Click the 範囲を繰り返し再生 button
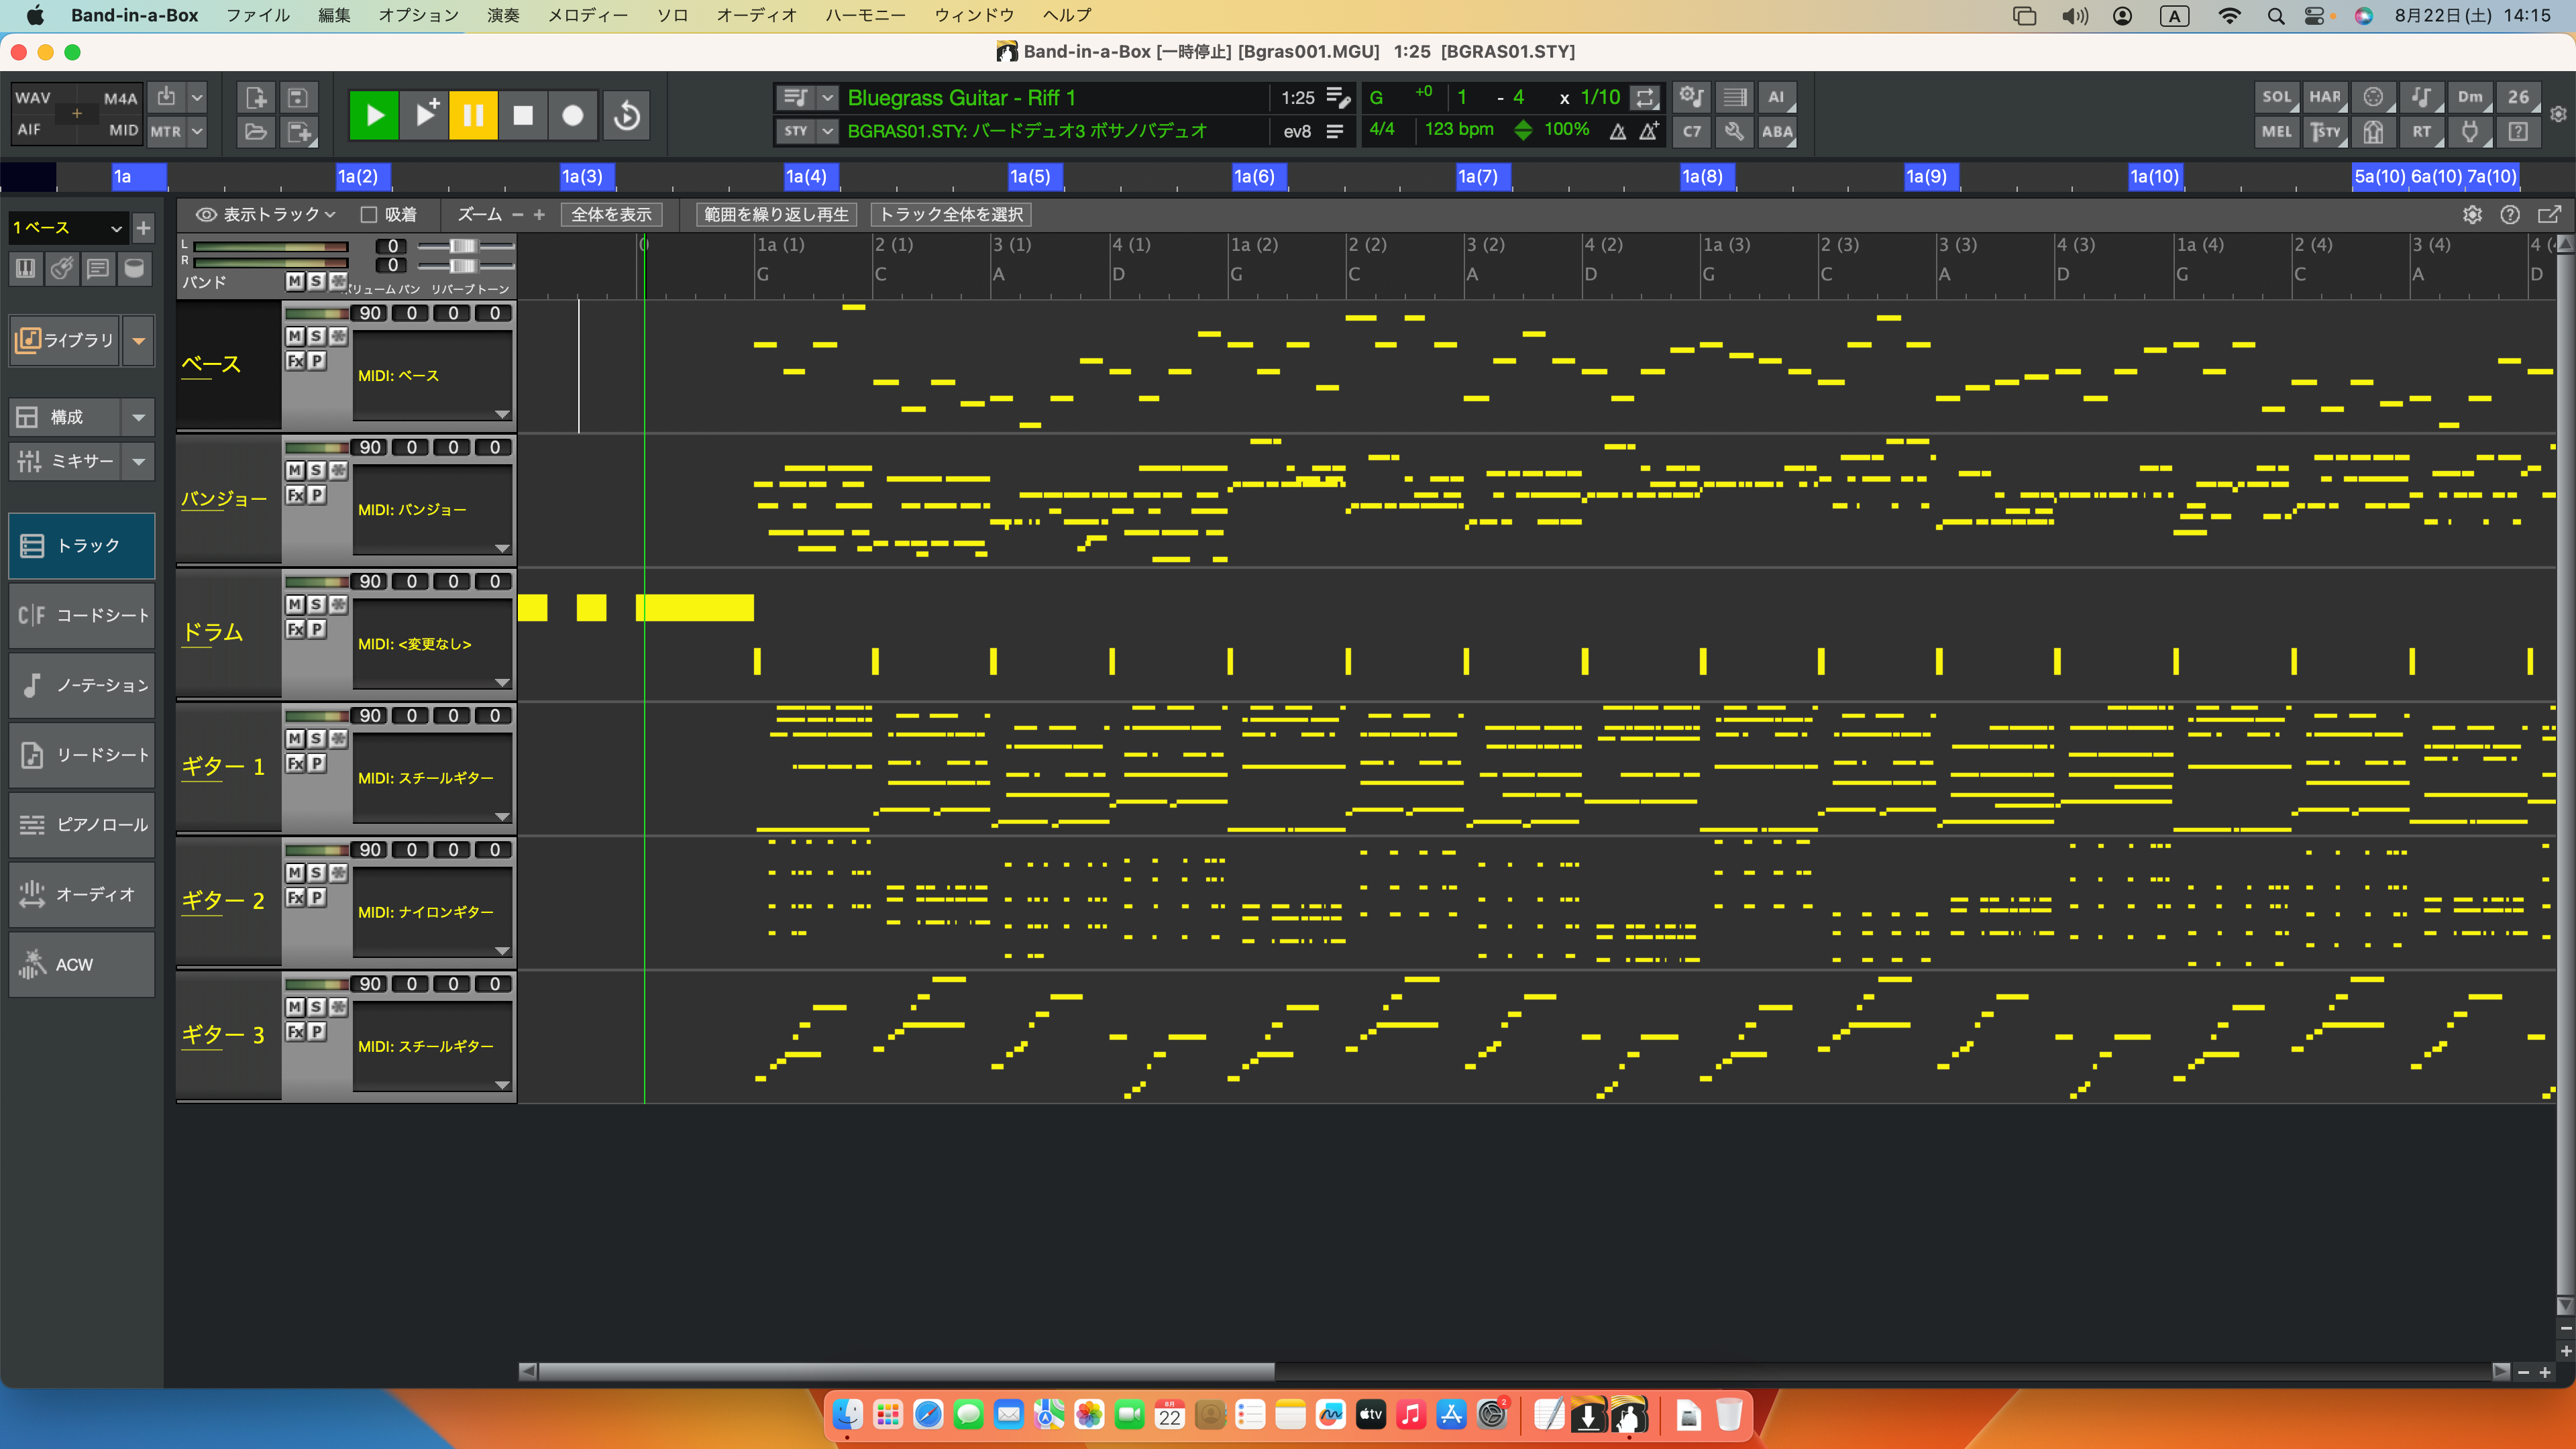Screen dimensions: 2576x1449 pyautogui.click(x=776, y=215)
